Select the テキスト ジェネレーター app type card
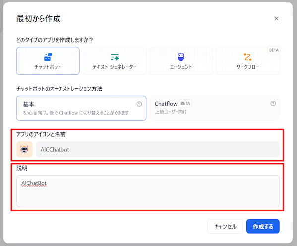This screenshot has height=246, width=297. (115, 61)
